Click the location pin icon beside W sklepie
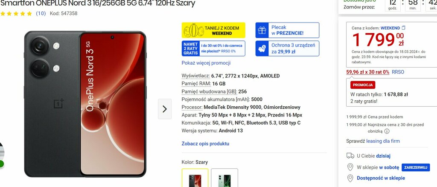The image size is (437, 187). click(350, 167)
